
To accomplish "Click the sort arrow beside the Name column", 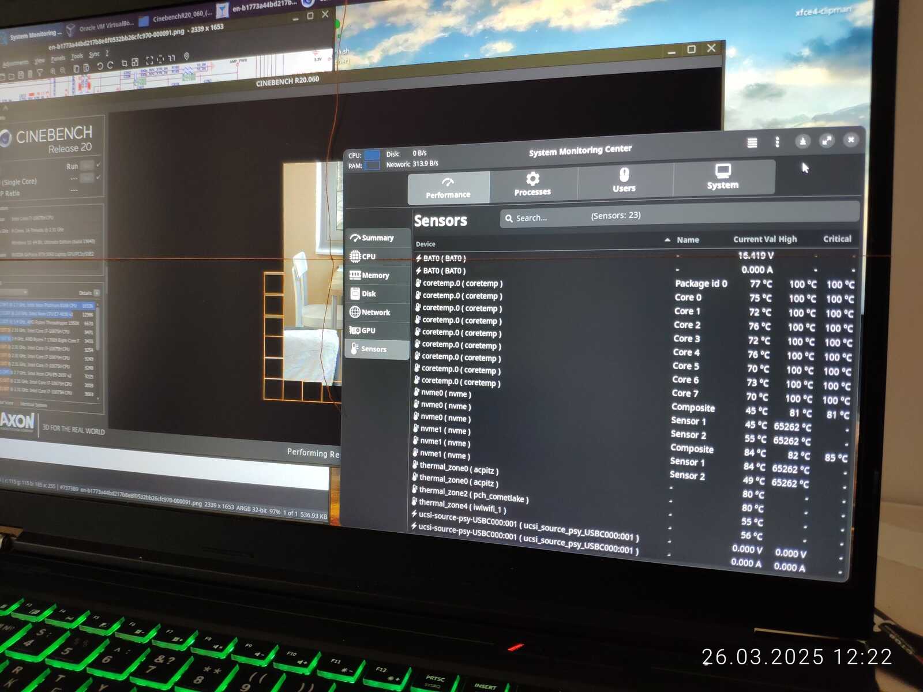I will (x=667, y=240).
